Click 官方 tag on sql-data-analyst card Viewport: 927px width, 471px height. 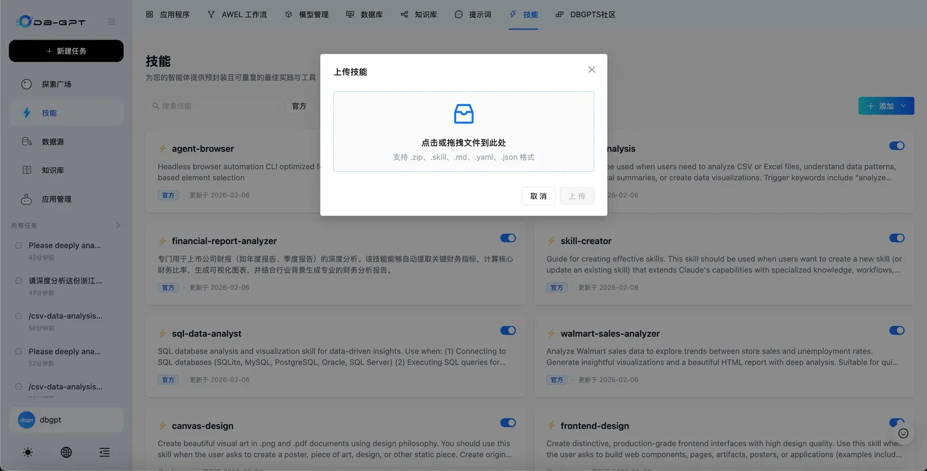click(168, 380)
